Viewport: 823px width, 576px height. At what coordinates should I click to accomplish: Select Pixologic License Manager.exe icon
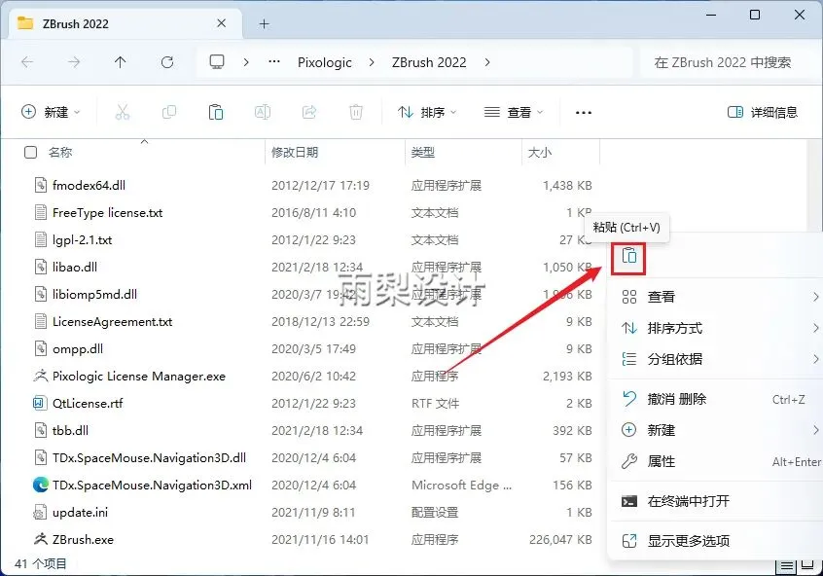(x=41, y=376)
